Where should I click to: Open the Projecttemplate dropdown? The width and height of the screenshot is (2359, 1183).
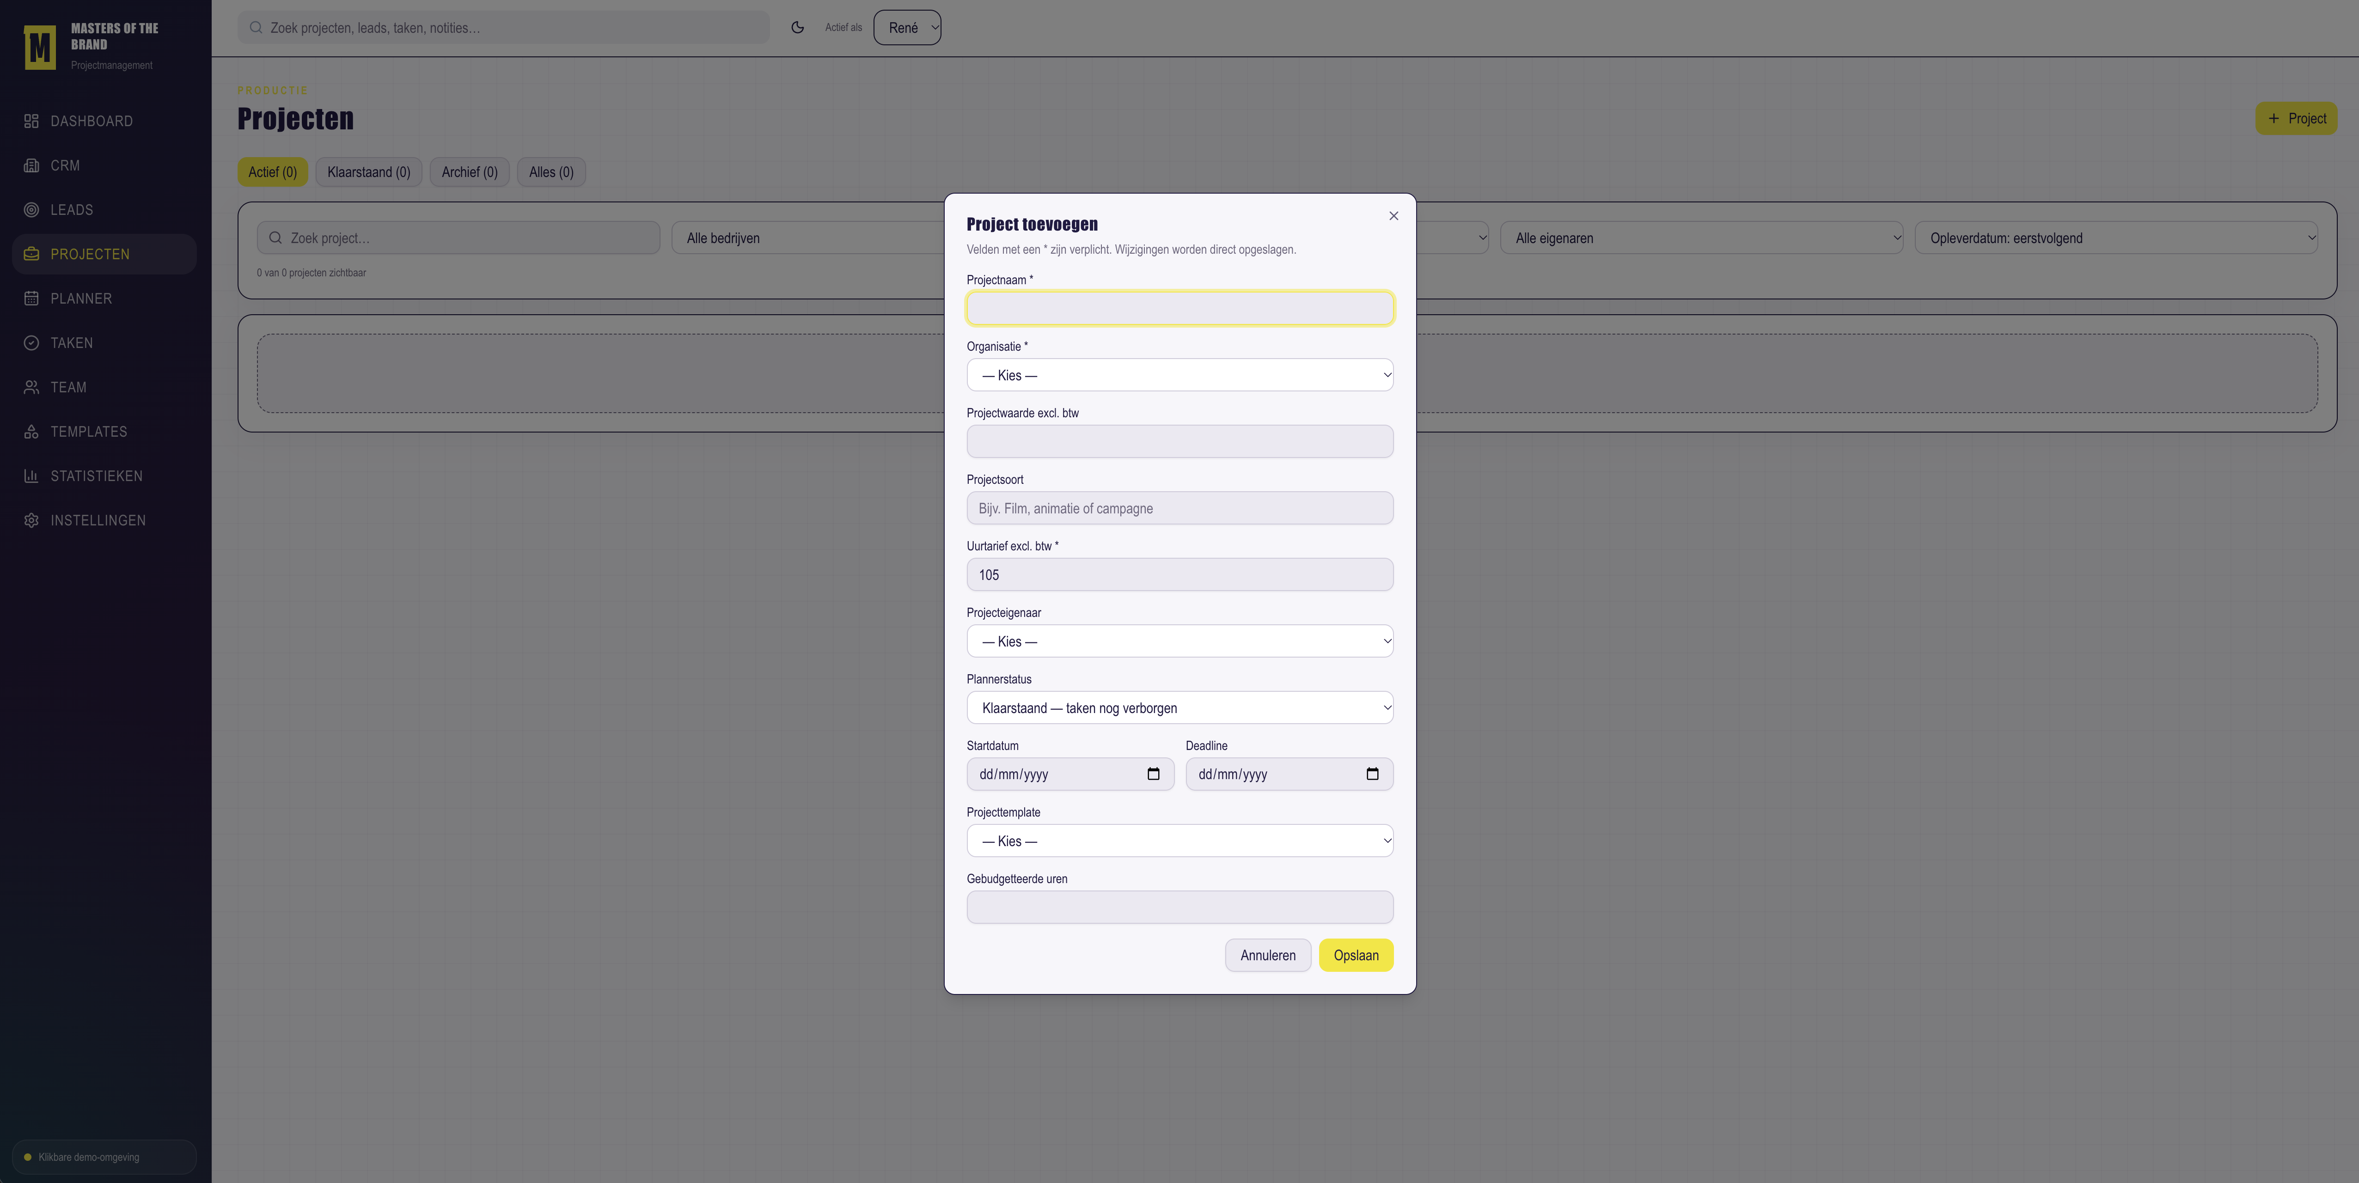[x=1179, y=842]
